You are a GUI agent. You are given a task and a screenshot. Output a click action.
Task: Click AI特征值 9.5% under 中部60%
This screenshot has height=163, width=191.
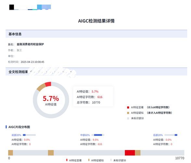pos(89,140)
